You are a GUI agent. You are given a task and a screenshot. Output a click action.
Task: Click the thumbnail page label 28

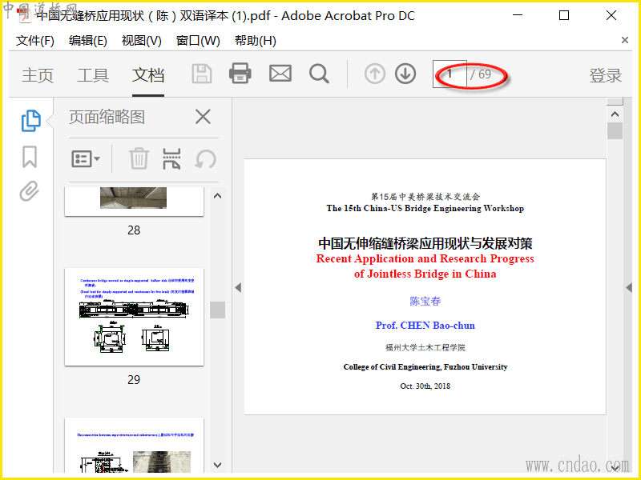tap(134, 230)
